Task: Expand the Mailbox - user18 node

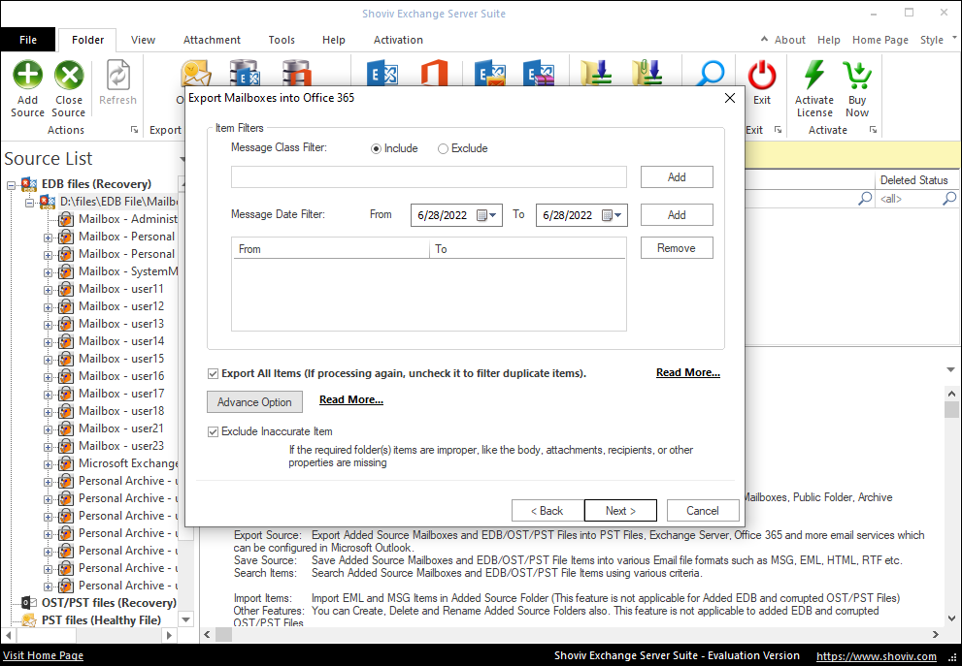Action: tap(48, 412)
